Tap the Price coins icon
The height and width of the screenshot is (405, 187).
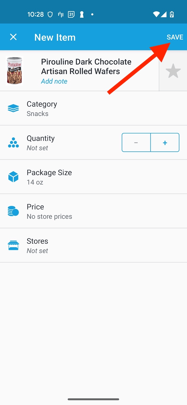tap(13, 211)
